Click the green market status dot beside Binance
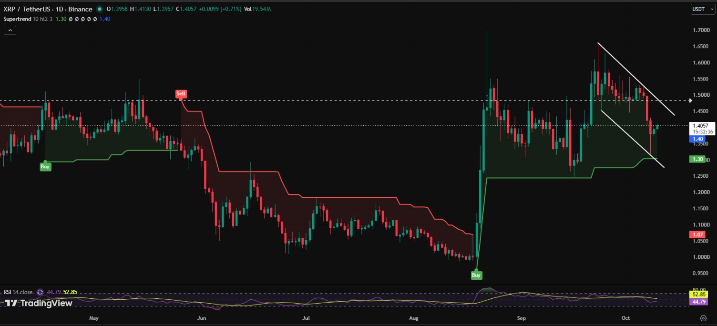This screenshot has height=326, width=717. 99,9
